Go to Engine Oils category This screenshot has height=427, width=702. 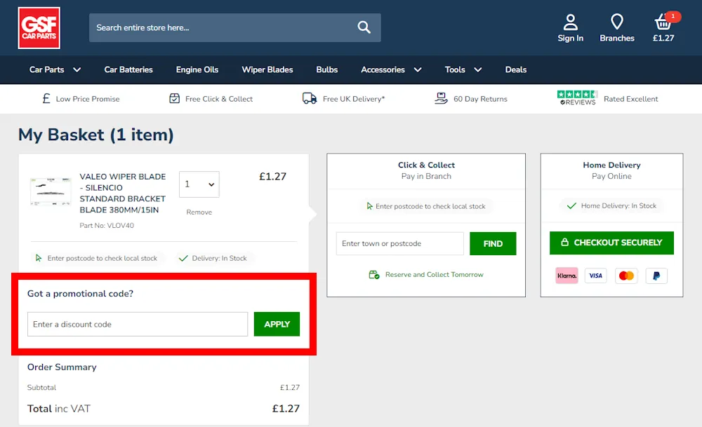(197, 69)
